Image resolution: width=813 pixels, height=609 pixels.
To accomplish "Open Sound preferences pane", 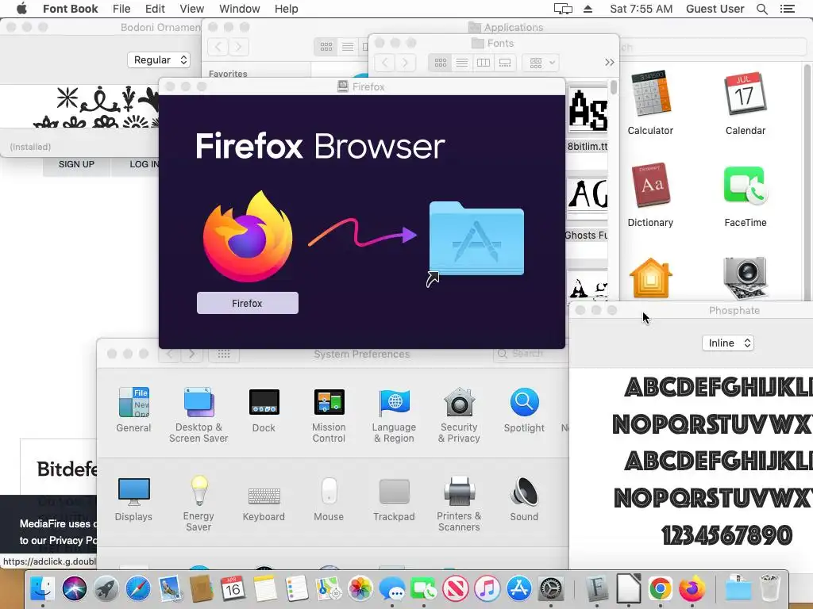I will [x=524, y=492].
